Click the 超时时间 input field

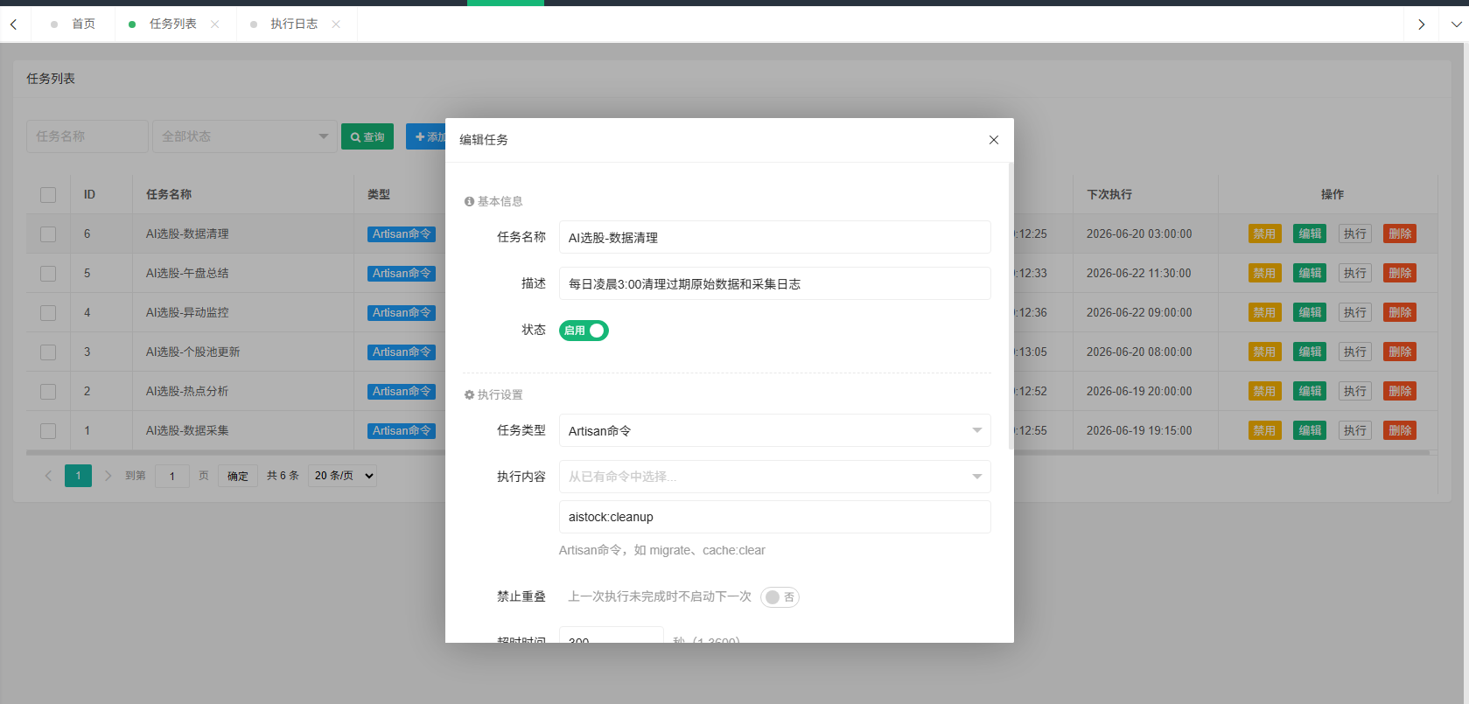(x=611, y=635)
